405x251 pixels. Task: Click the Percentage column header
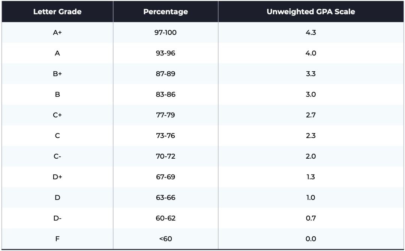[165, 12]
